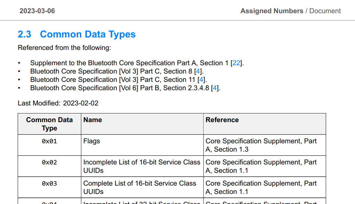This screenshot has height=204, width=355.
Task: Follow the [4] link after Section 8
Action: tap(198, 71)
